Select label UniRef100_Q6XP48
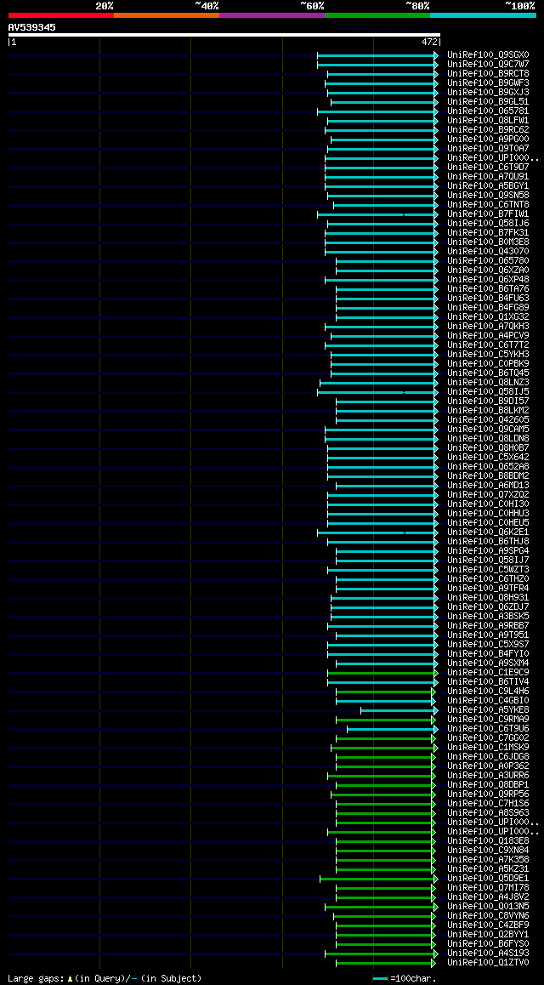The height and width of the screenshot is (985, 544). pos(488,280)
